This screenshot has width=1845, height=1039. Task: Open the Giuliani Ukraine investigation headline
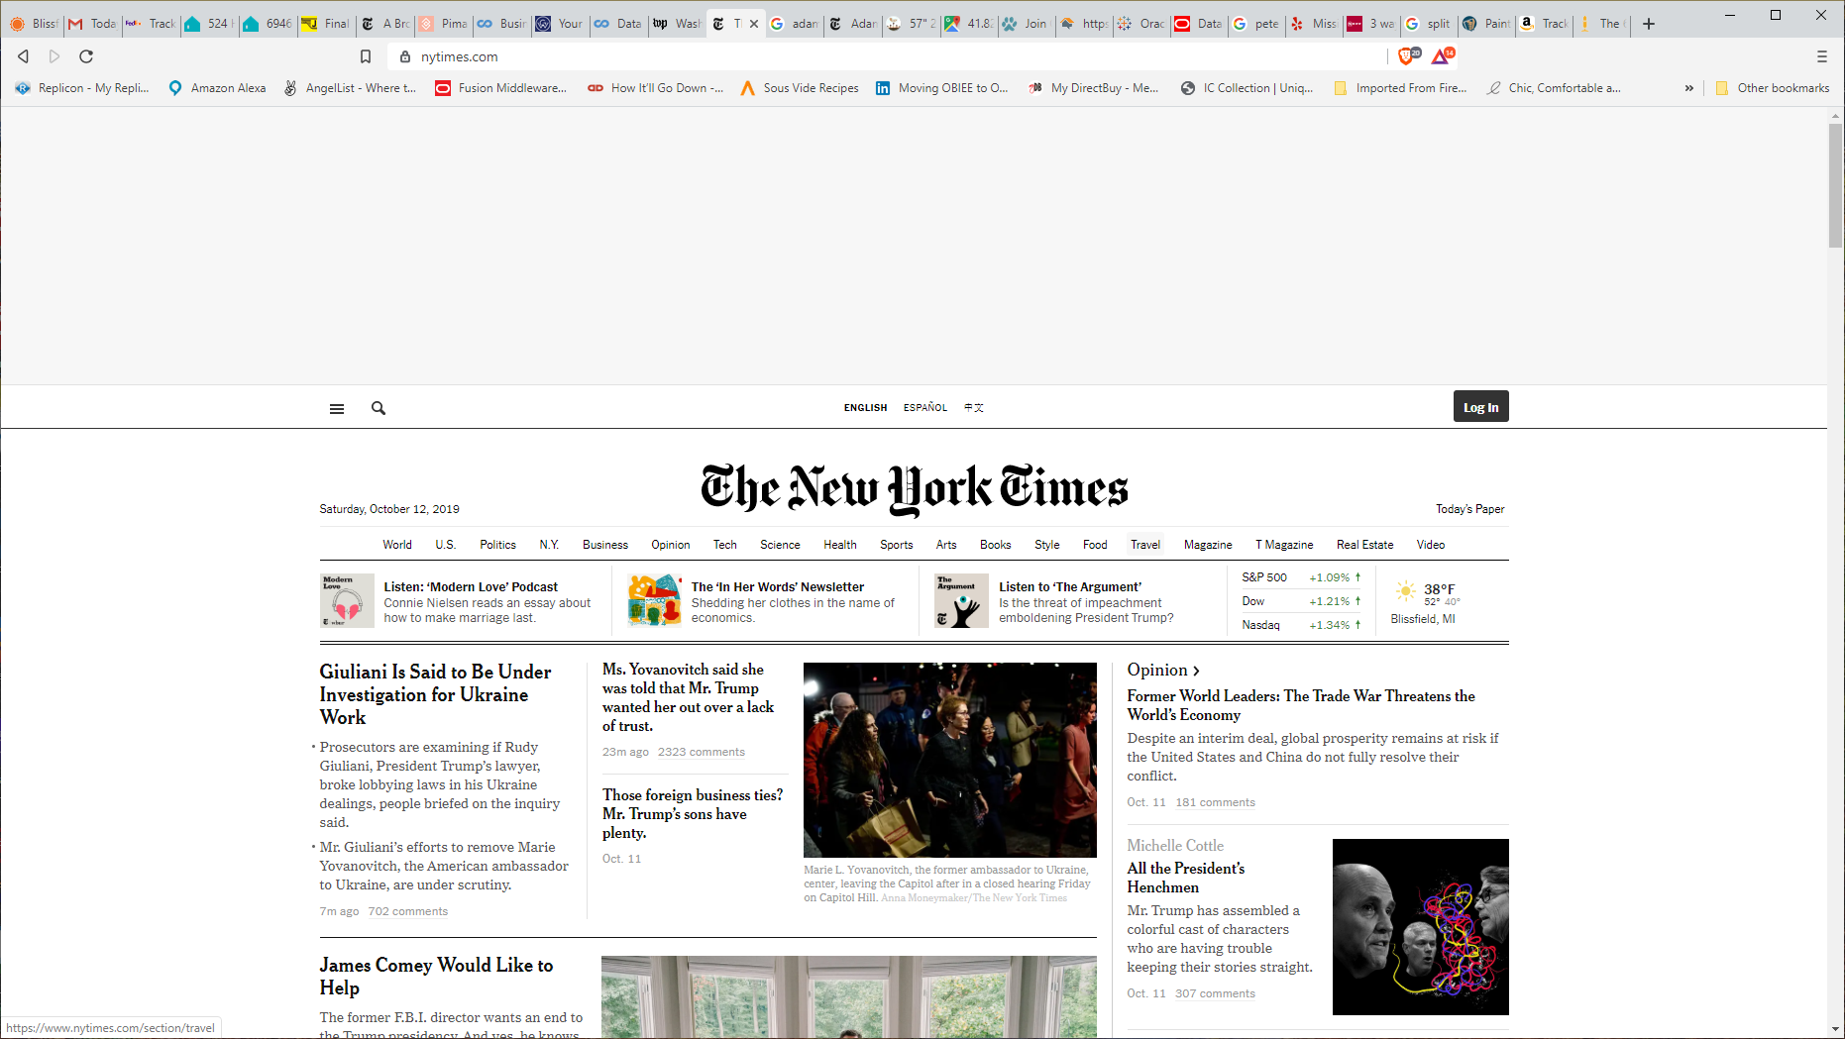435,694
